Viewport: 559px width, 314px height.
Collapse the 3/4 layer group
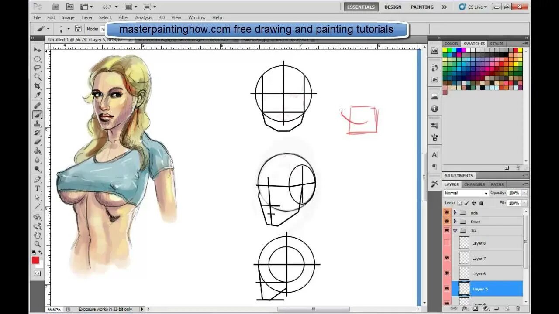click(455, 231)
